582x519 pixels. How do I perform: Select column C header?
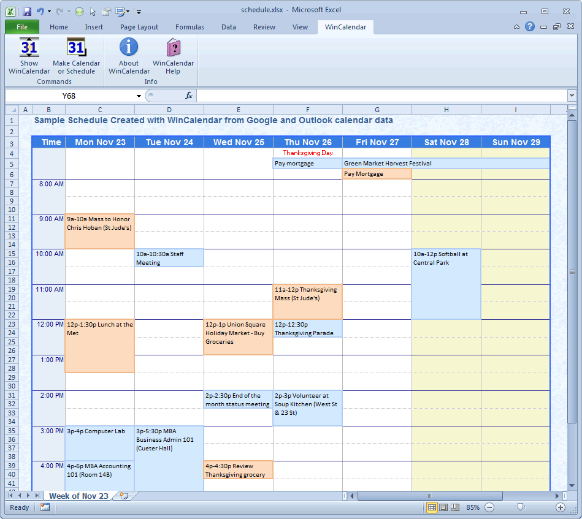click(100, 110)
